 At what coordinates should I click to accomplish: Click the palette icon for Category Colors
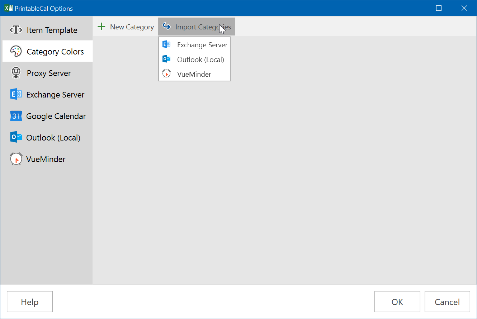[16, 52]
